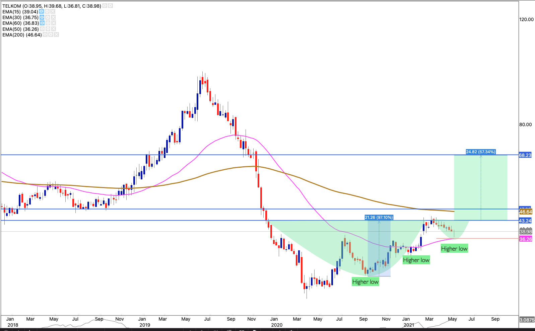The height and width of the screenshot is (331, 535).
Task: Hide the EMA(60) indicator line
Action: [42, 23]
